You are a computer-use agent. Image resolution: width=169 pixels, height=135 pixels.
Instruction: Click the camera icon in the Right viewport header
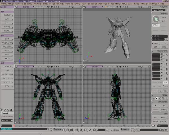coord(117,67)
